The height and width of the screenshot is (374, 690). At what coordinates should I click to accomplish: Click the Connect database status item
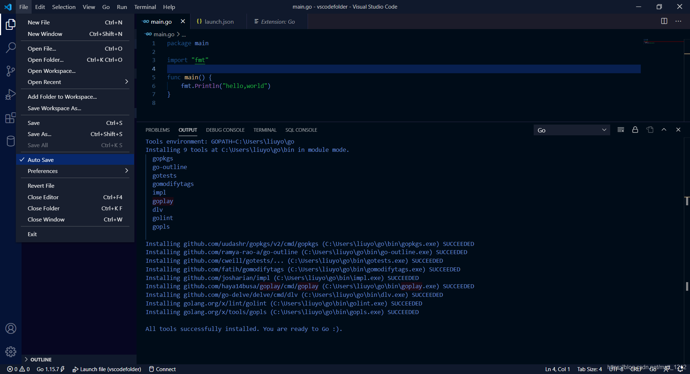(162, 369)
